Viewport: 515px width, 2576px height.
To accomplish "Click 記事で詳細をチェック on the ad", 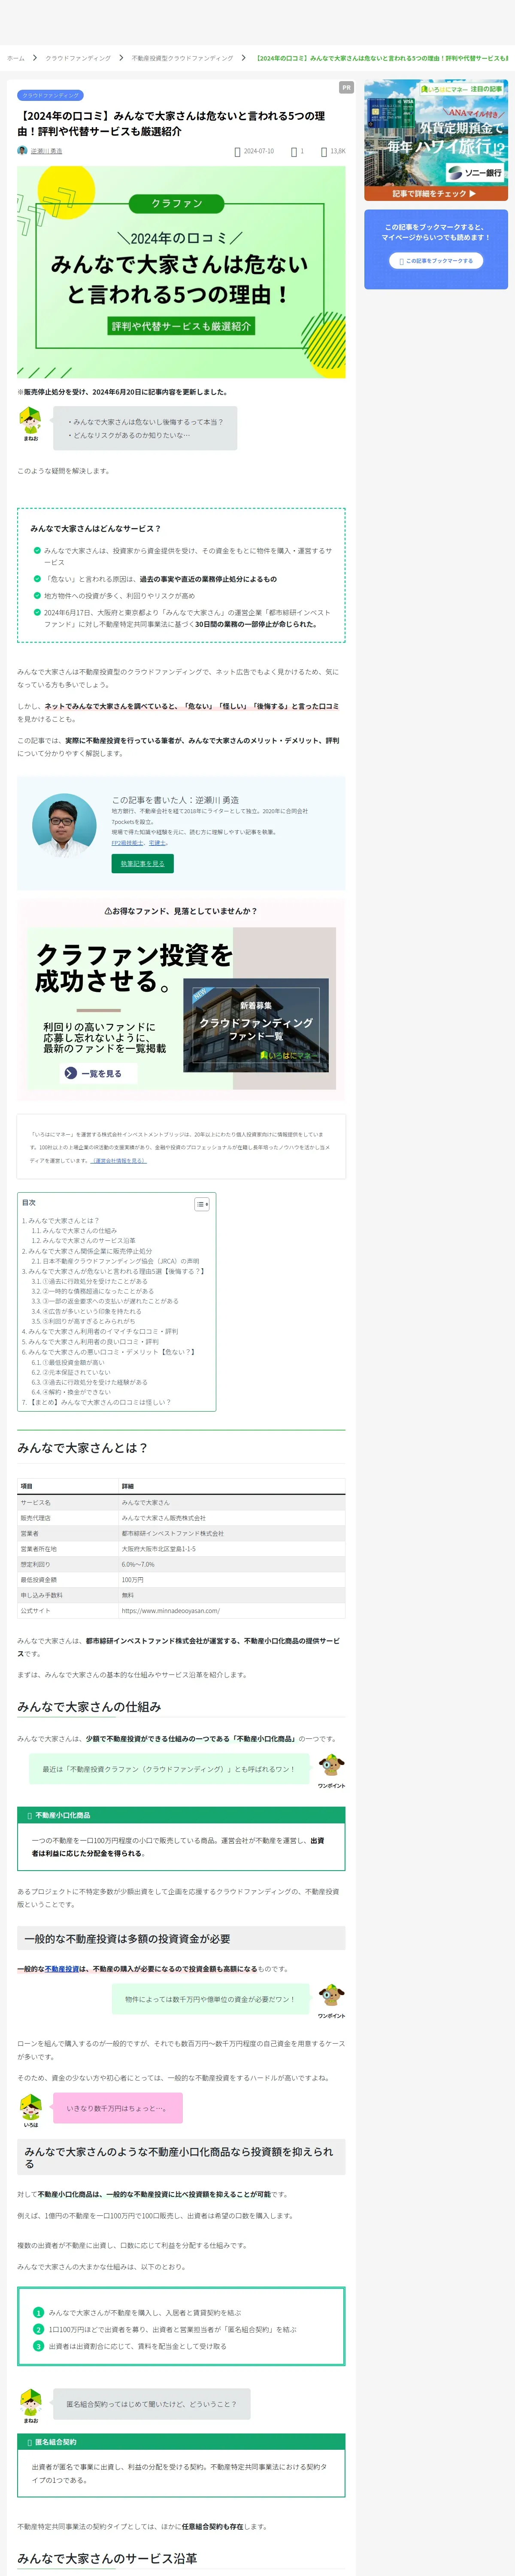I will 435,194.
